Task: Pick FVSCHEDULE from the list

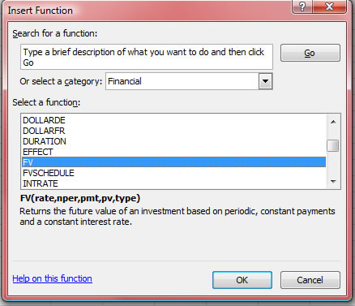Action: click(173, 173)
